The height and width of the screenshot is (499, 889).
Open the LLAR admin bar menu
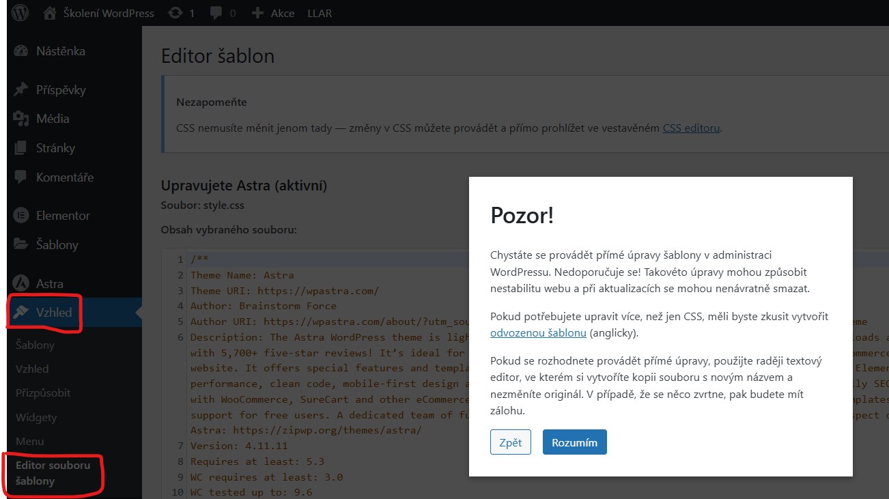click(x=319, y=12)
